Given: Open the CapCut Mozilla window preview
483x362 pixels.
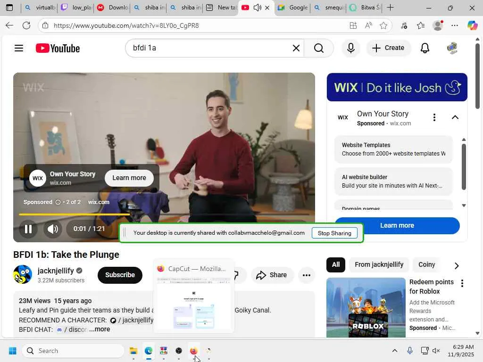Looking at the screenshot, I should (194, 296).
